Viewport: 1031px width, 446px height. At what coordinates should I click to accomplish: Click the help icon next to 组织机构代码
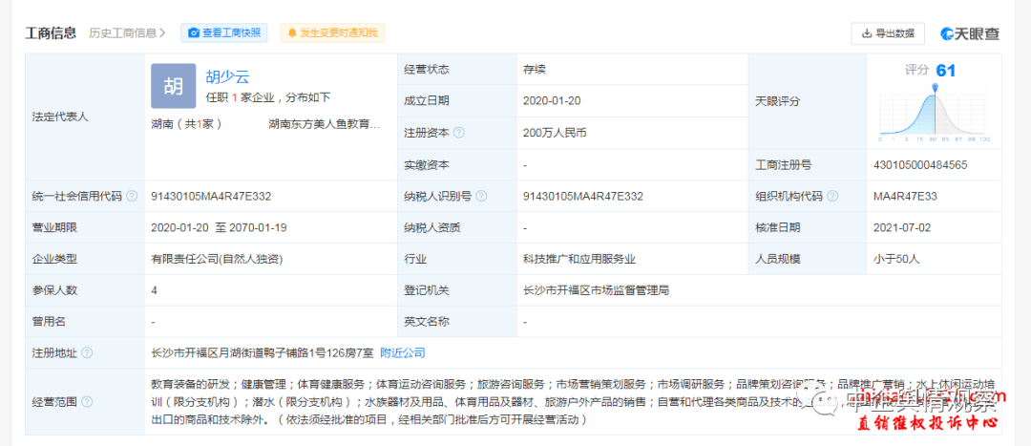click(833, 196)
